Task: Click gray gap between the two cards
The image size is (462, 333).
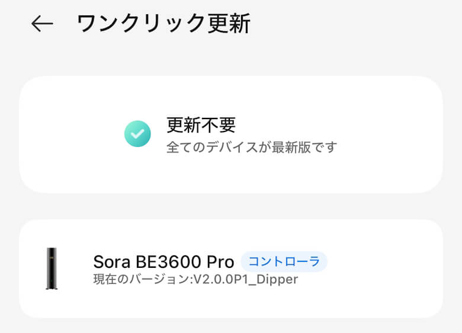Action: [x=231, y=206]
